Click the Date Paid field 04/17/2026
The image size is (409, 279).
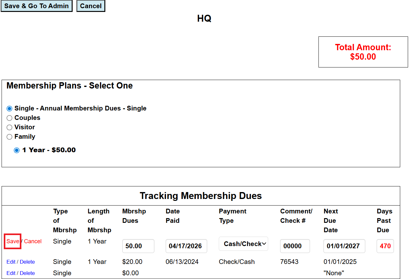186,246
